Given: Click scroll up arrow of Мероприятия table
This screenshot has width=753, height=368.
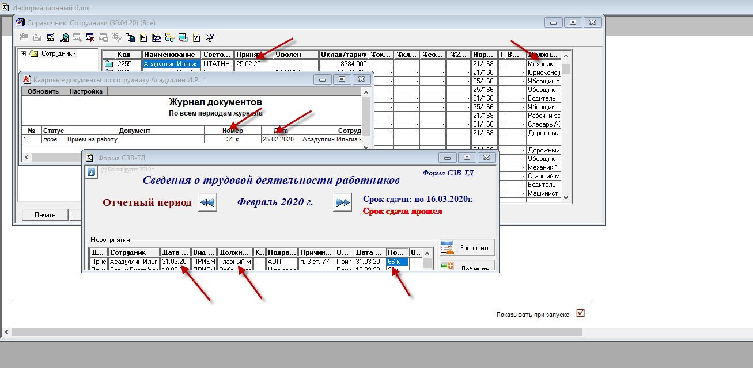Looking at the screenshot, I should click(x=427, y=253).
